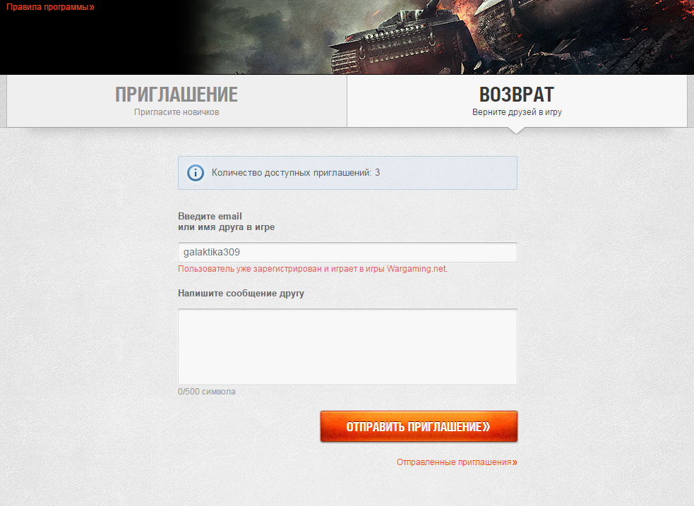
Task: Click the red Wargaming.net error message
Action: coord(313,268)
